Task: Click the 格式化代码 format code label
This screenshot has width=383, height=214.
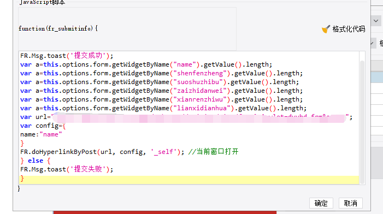Action: coord(349,29)
